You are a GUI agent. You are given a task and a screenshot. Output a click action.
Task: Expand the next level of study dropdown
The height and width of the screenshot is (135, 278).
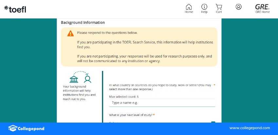(213, 123)
